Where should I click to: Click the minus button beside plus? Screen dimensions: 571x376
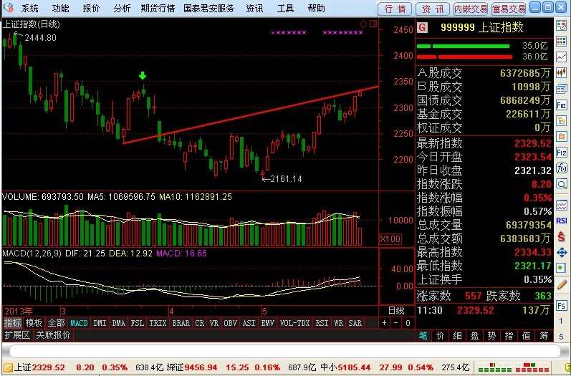point(396,323)
